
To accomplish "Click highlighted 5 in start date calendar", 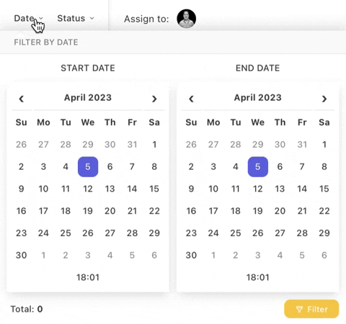I will point(88,167).
